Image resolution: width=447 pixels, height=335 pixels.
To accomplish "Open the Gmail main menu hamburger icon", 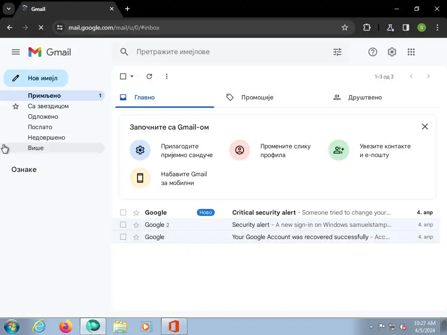I will [x=16, y=52].
